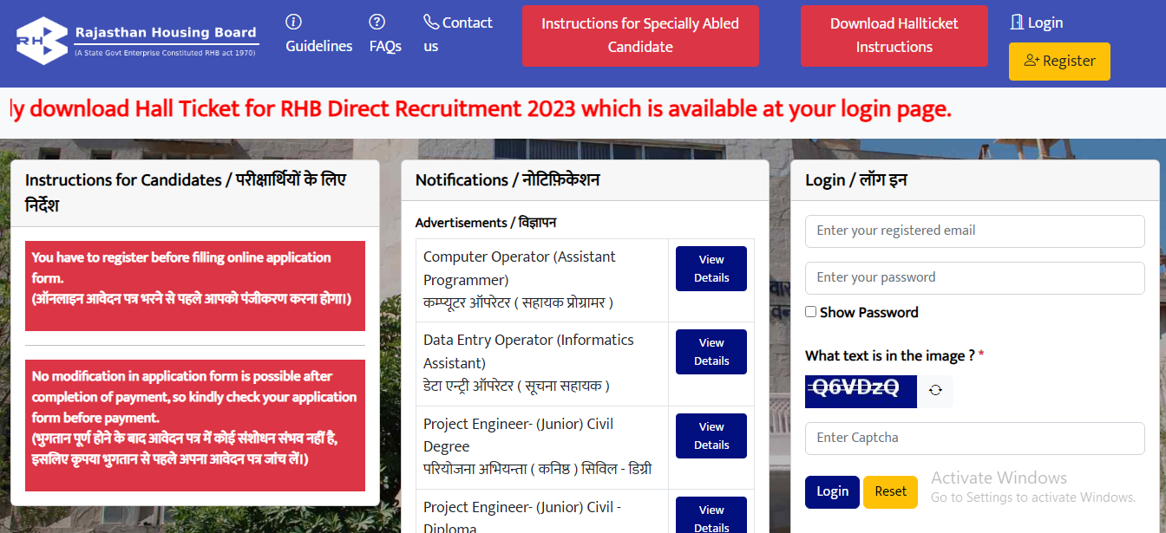Click the FAQs question mark icon

[x=377, y=22]
